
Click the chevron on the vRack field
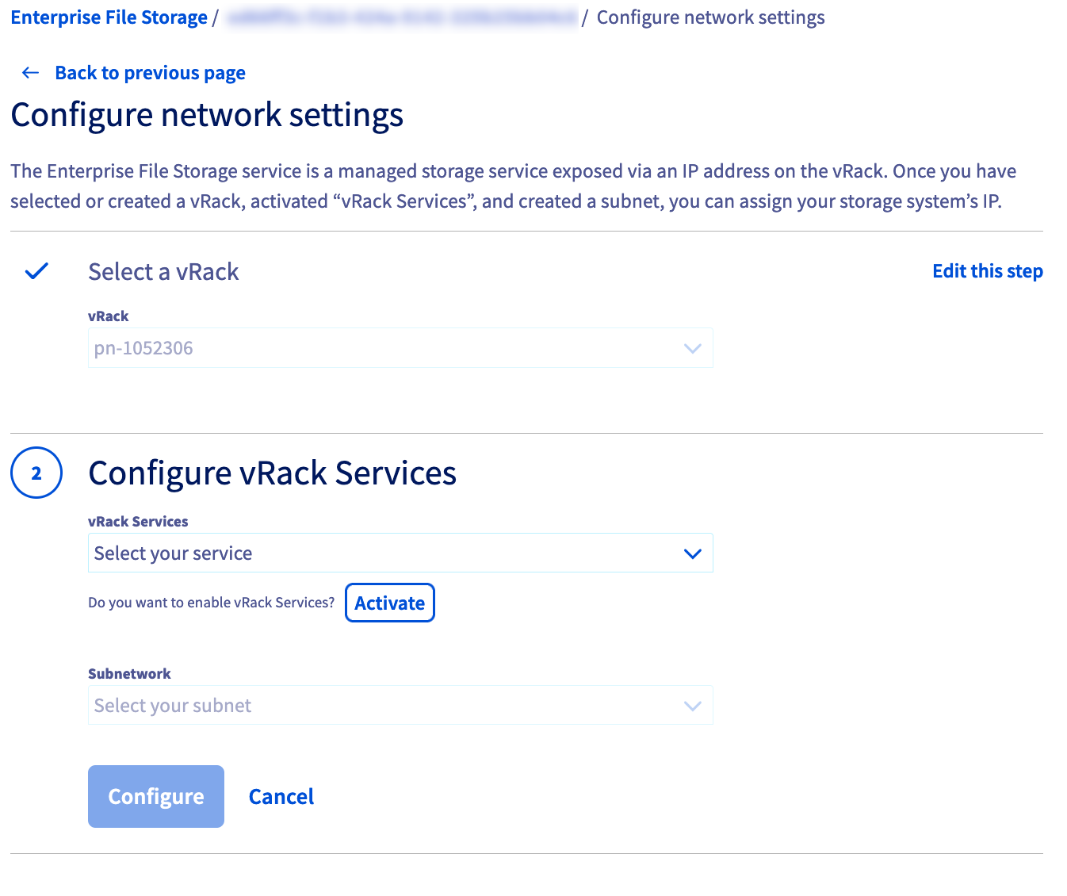point(691,347)
